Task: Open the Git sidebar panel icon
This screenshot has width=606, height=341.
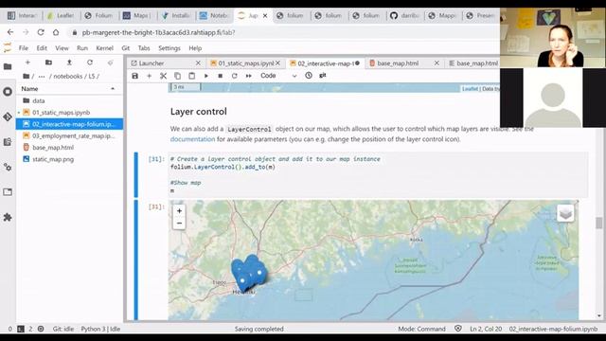Action: (8, 117)
